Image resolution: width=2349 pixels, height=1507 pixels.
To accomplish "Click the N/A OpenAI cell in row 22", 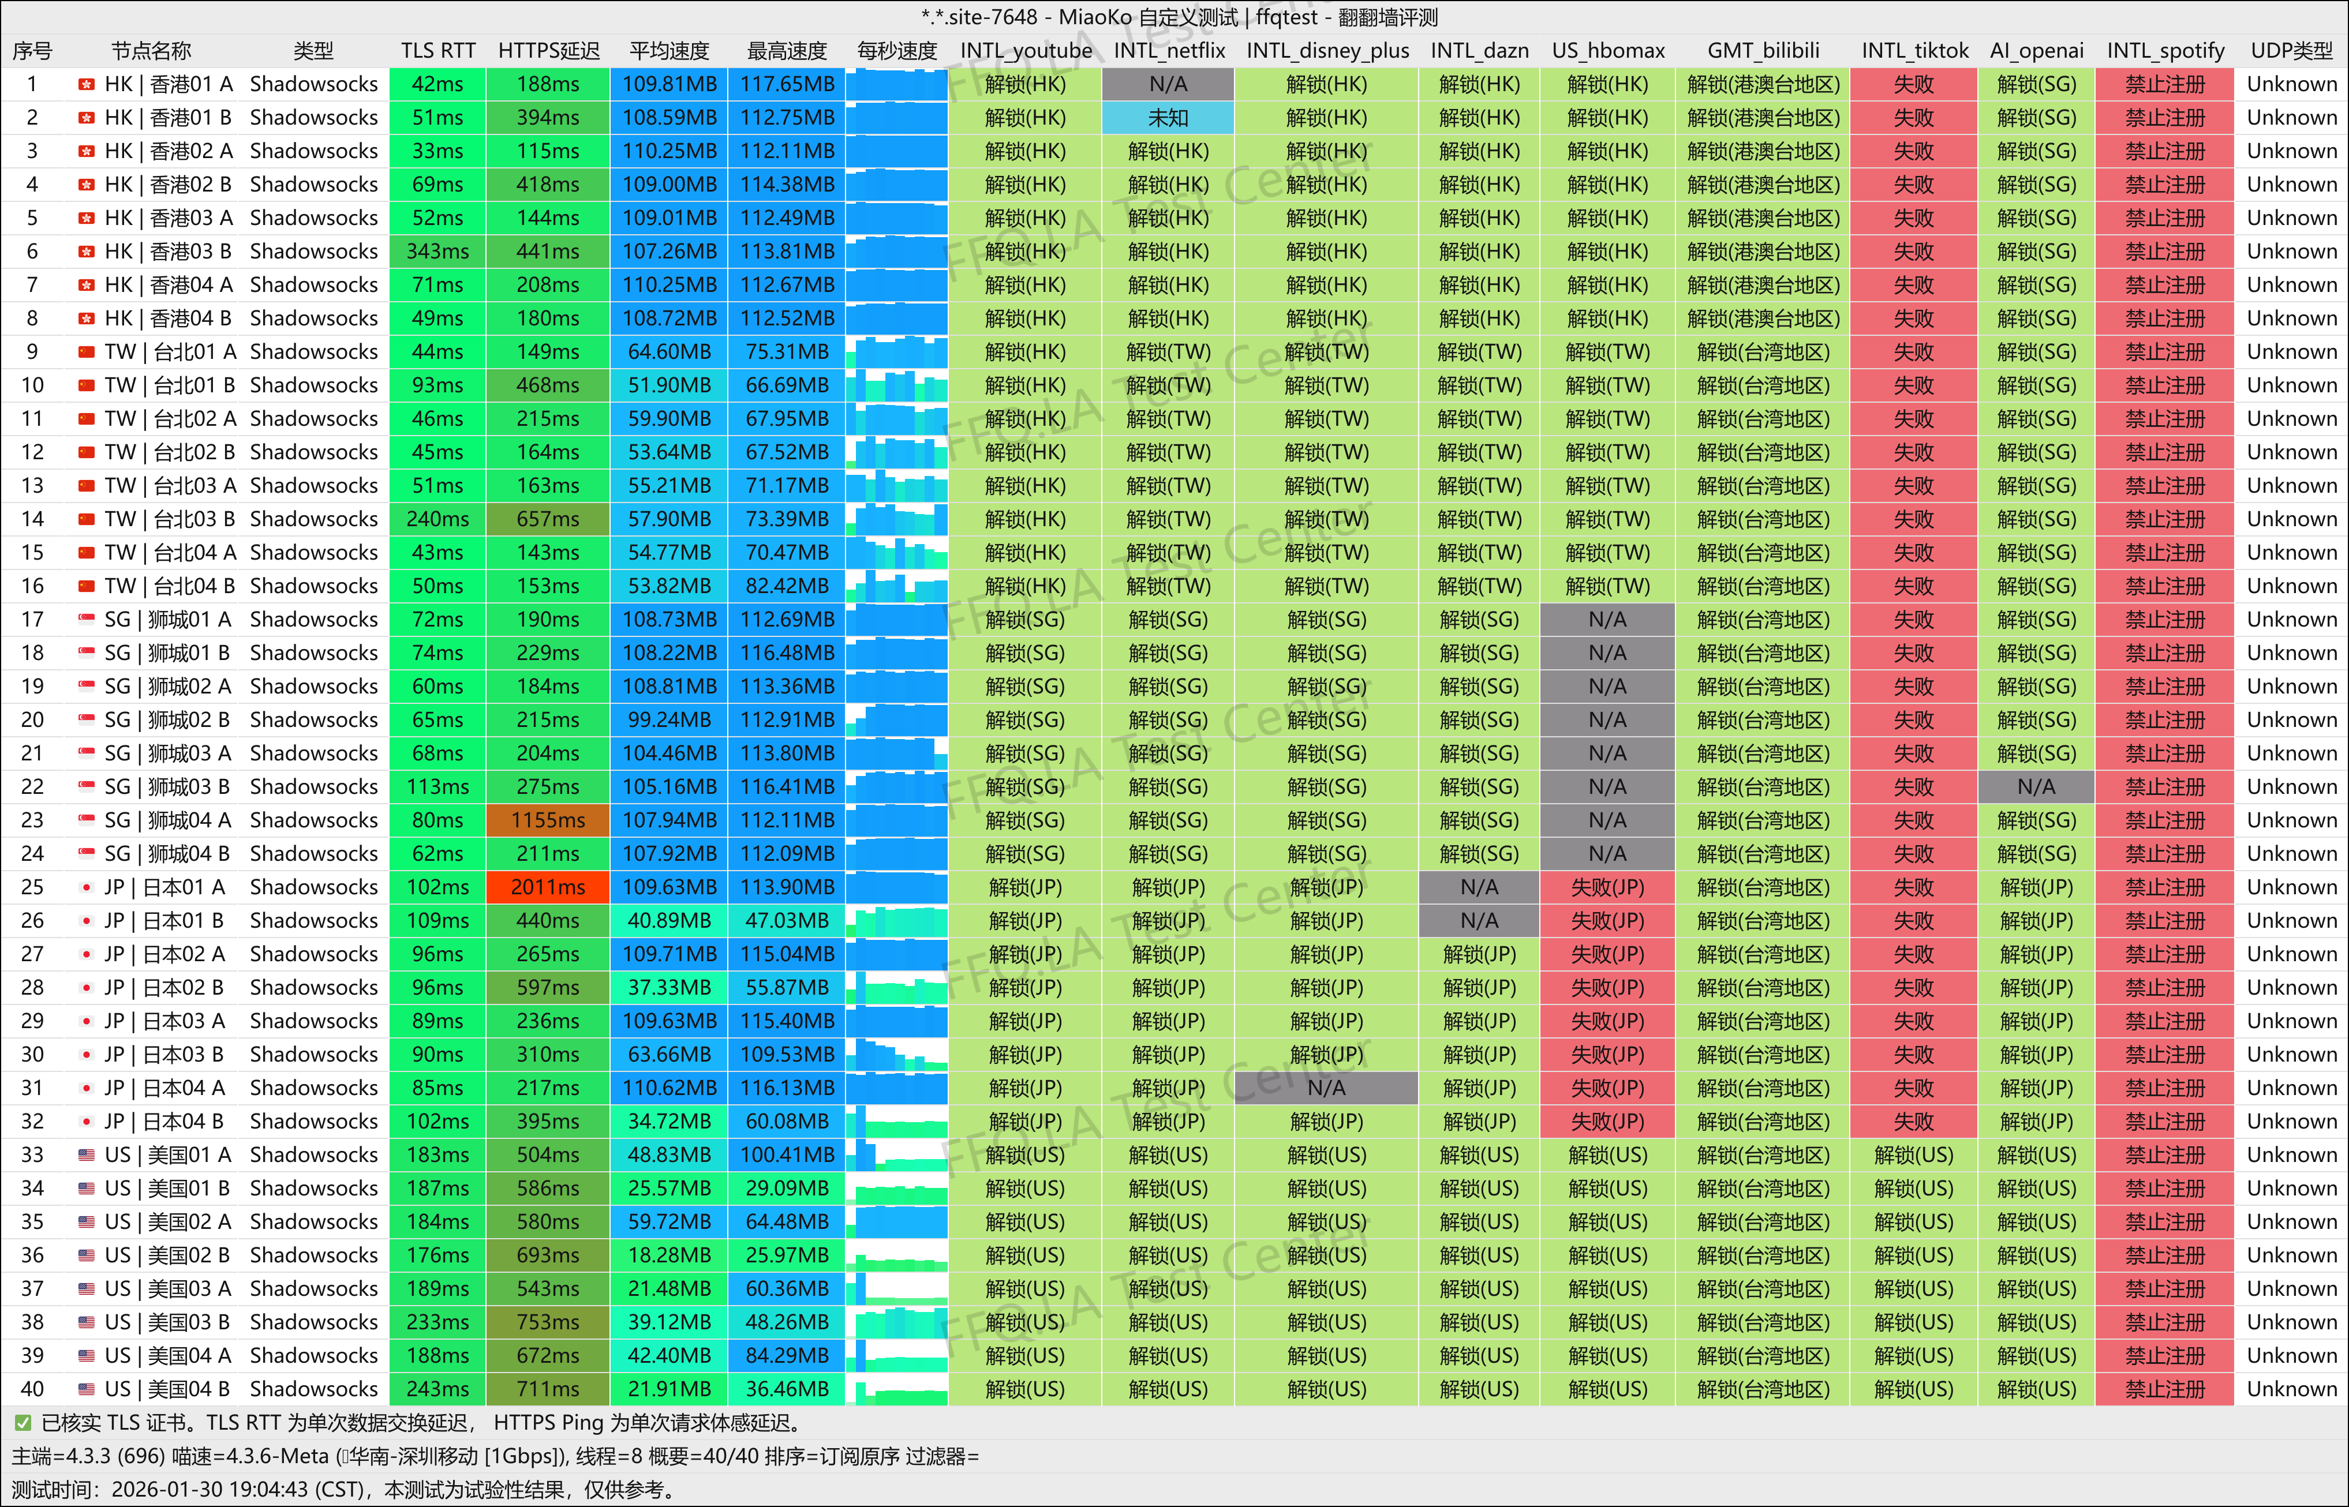I will click(x=2036, y=788).
